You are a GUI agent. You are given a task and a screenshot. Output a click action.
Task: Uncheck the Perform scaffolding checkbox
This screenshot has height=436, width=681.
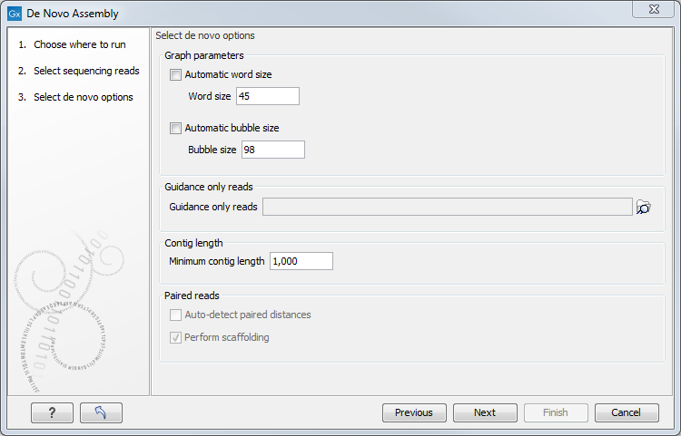pyautogui.click(x=176, y=338)
